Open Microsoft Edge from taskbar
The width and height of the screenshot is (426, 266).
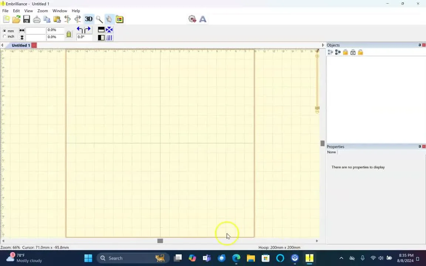(236, 258)
